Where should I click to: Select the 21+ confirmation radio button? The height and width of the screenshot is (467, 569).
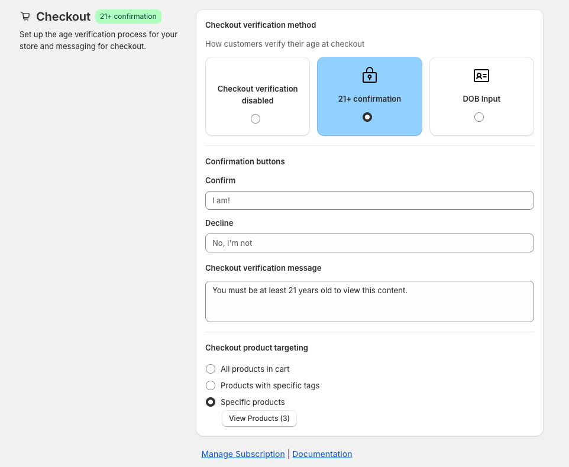pos(367,117)
